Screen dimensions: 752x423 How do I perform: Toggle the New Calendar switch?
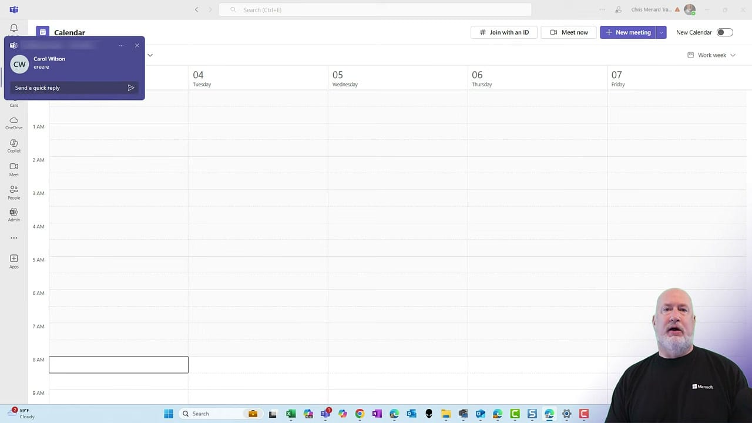(x=724, y=32)
